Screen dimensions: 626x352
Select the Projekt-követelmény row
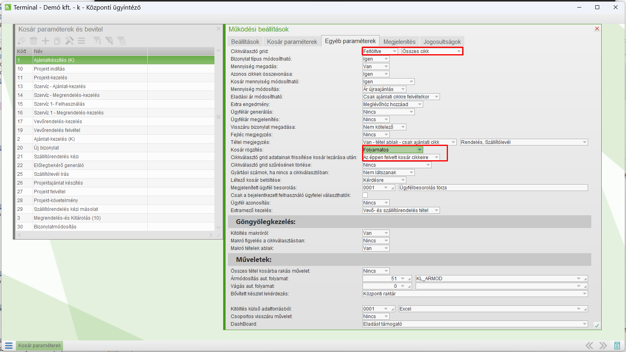[115, 201]
